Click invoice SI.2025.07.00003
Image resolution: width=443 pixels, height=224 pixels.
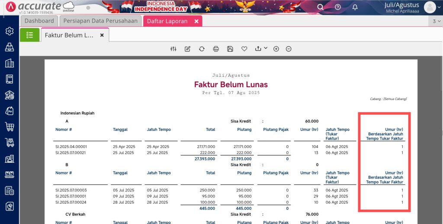pyautogui.click(x=71, y=190)
